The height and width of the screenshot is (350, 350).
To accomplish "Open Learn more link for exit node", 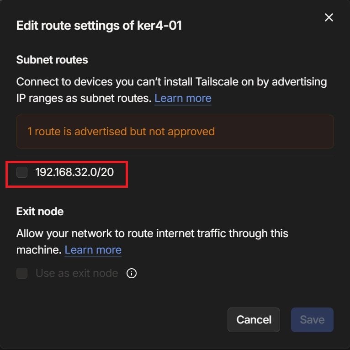I will pos(93,250).
